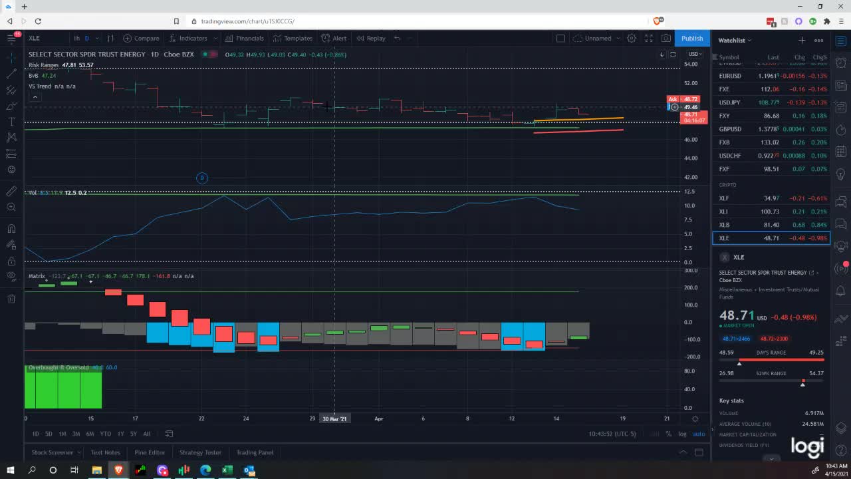
Task: Open the TradingView hamburger main menu
Action: tap(11, 38)
